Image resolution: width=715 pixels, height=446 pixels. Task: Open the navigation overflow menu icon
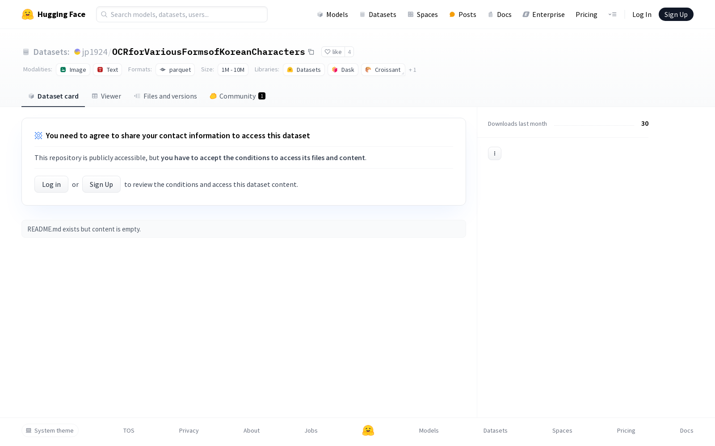coord(612,14)
